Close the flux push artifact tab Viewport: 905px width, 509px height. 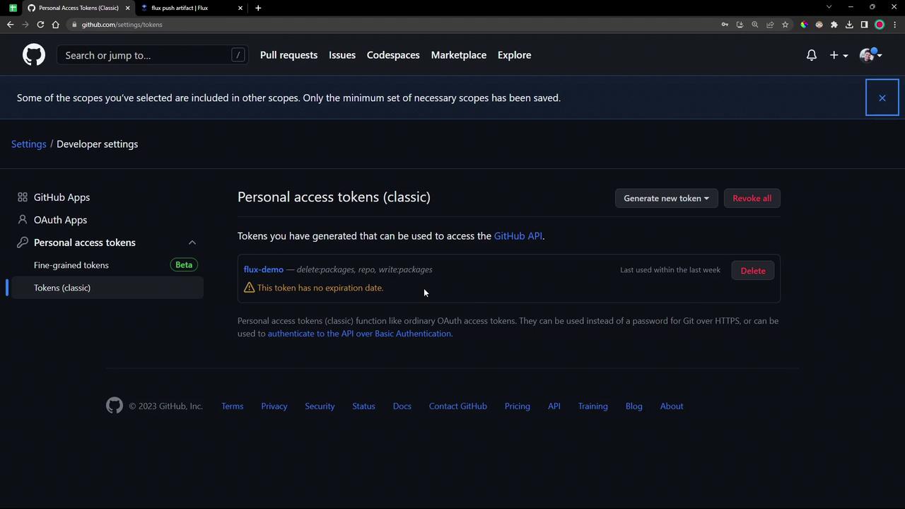[x=240, y=8]
